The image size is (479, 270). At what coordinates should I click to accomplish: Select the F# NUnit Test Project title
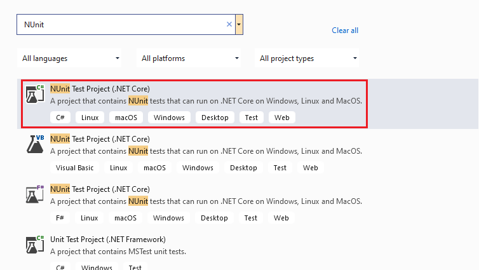pyautogui.click(x=100, y=189)
